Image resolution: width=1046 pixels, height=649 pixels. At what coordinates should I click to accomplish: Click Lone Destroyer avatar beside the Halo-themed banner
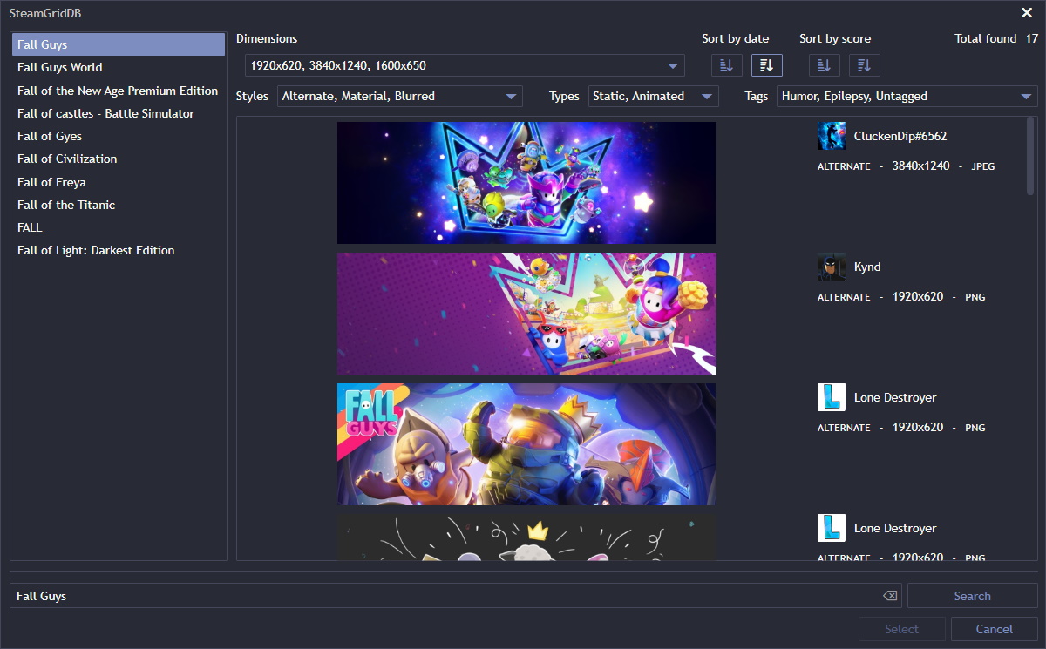[832, 397]
